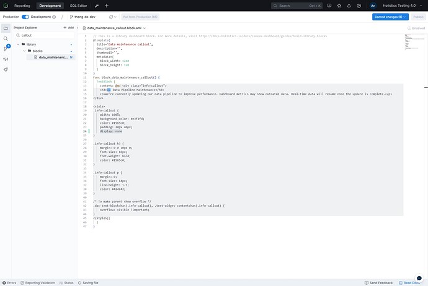Open the sidebar search icon
This screenshot has width=428, height=286.
(6, 38)
